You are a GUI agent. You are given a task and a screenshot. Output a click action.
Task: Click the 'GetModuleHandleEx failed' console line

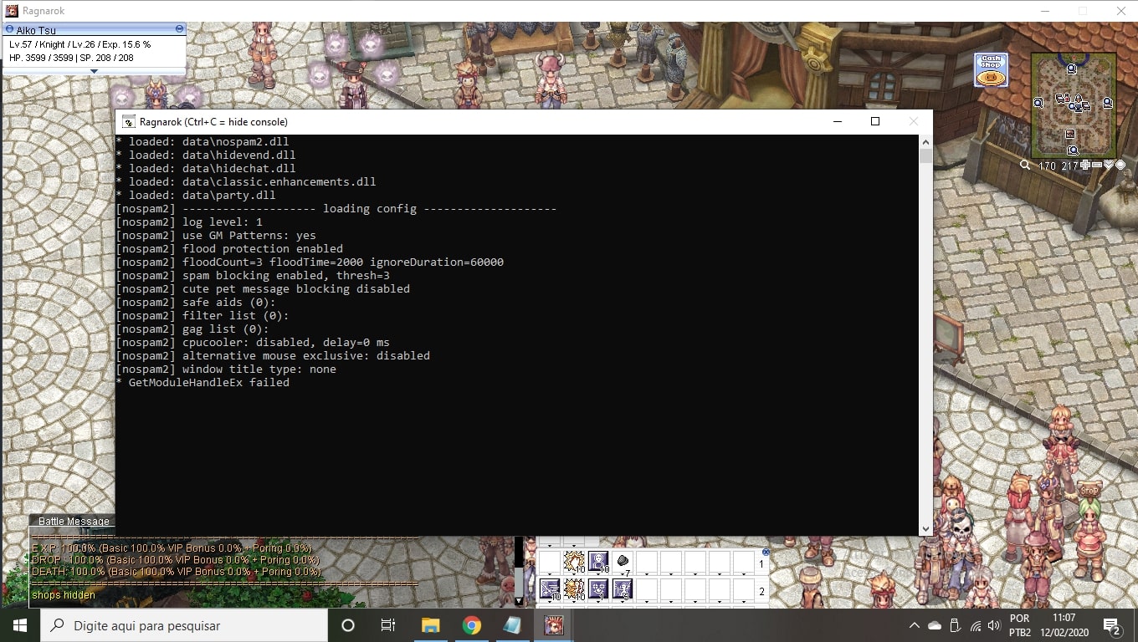202,383
